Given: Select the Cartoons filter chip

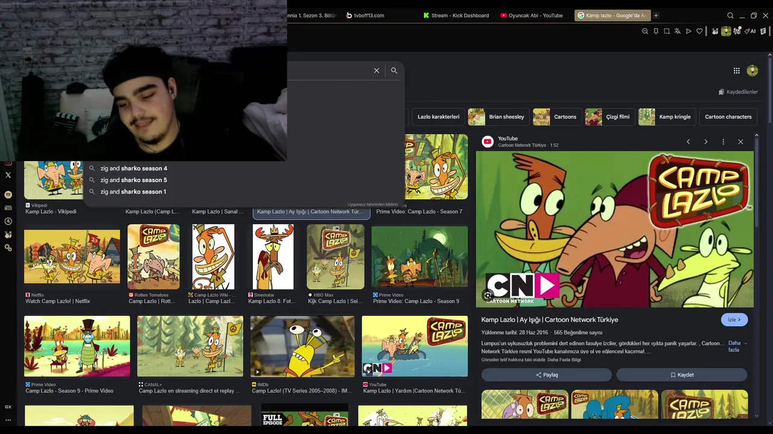Looking at the screenshot, I should click(557, 117).
